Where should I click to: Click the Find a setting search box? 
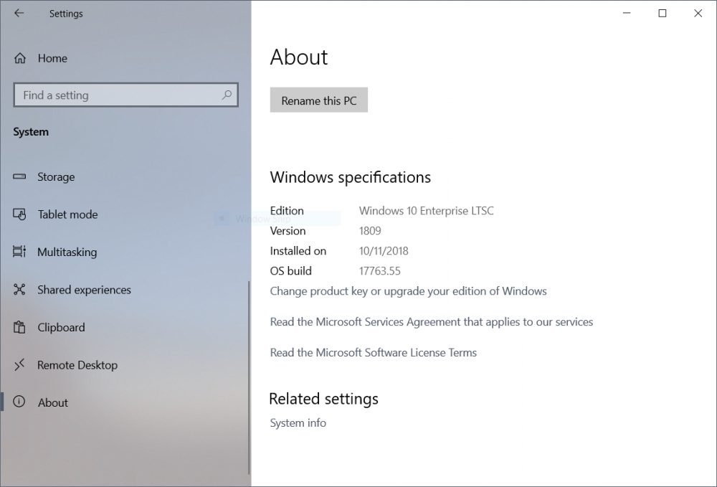point(125,95)
